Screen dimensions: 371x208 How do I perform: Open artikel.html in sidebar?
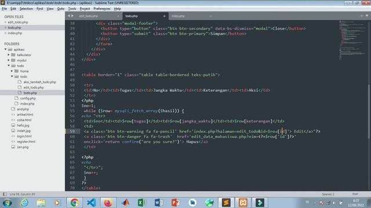point(25,114)
